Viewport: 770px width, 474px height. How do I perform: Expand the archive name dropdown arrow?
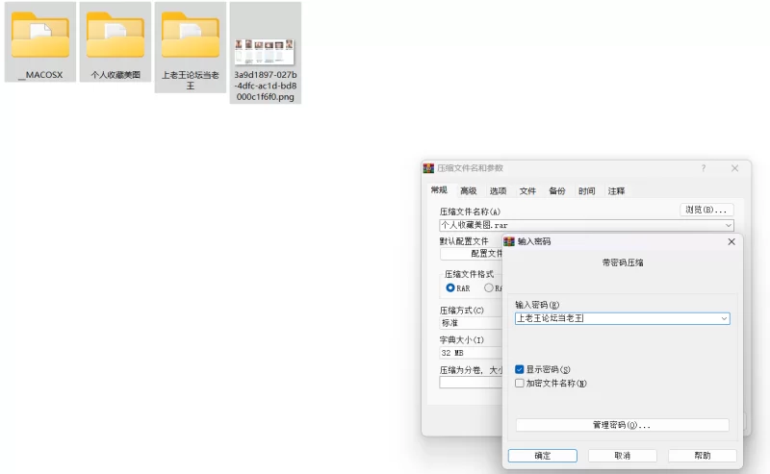[729, 225]
